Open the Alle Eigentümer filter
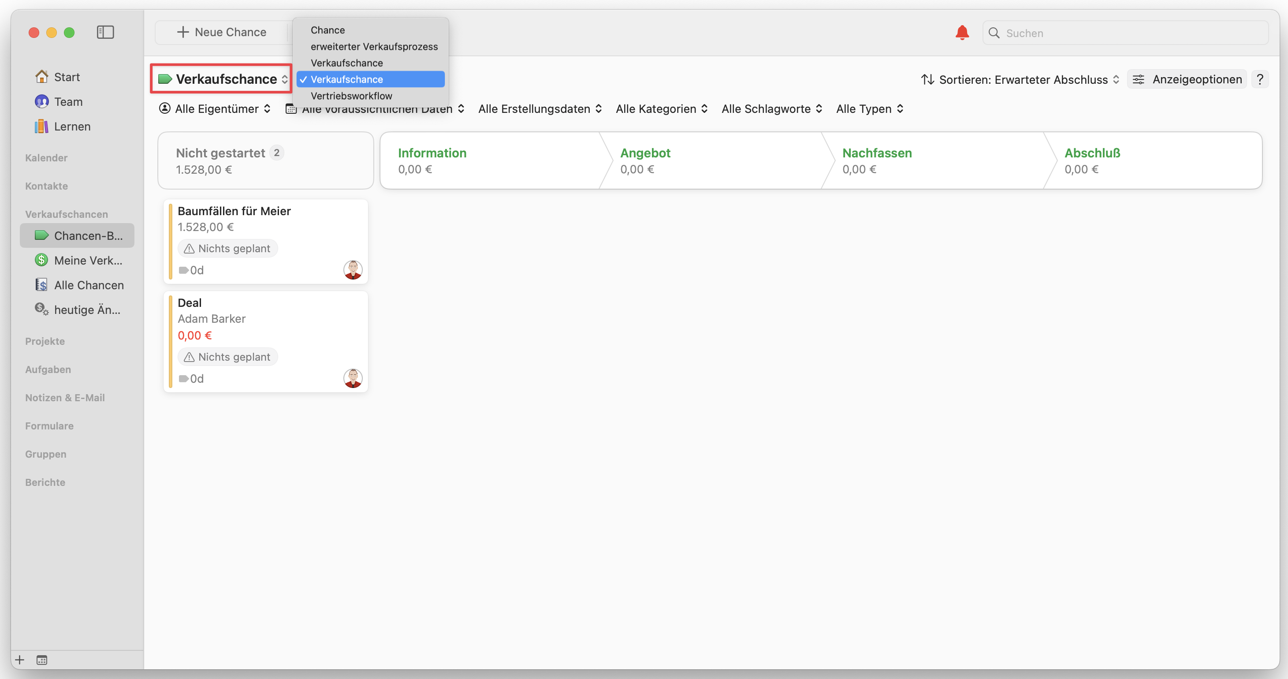The image size is (1288, 679). pos(215,108)
